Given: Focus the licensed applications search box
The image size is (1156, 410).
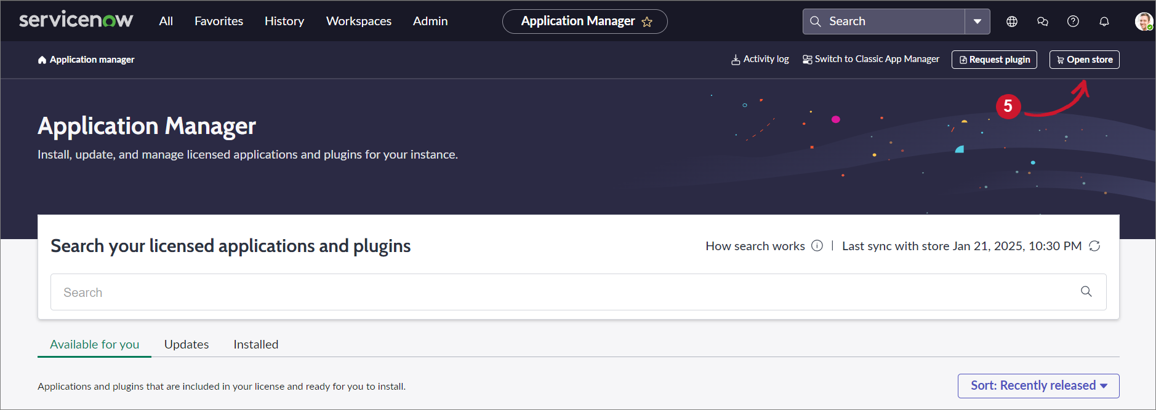Looking at the screenshot, I should pyautogui.click(x=578, y=292).
